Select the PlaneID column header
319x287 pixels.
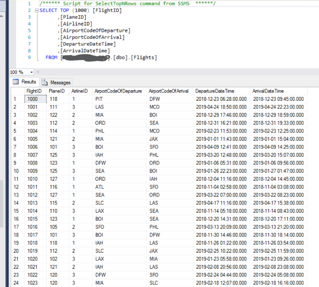coord(57,91)
